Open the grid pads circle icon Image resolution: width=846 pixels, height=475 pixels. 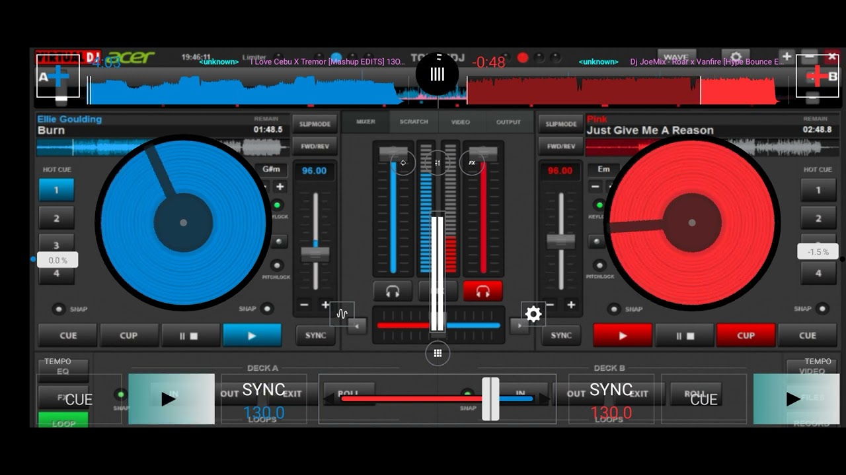pos(438,353)
